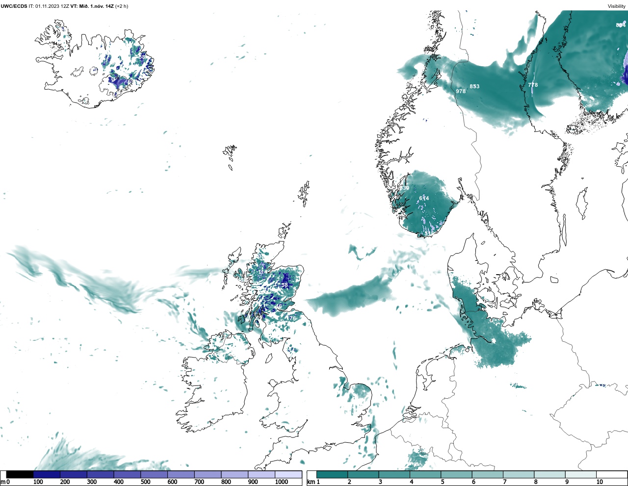628x486 pixels.
Task: Pick the 2–3 km legend color band
Action: coord(363,474)
